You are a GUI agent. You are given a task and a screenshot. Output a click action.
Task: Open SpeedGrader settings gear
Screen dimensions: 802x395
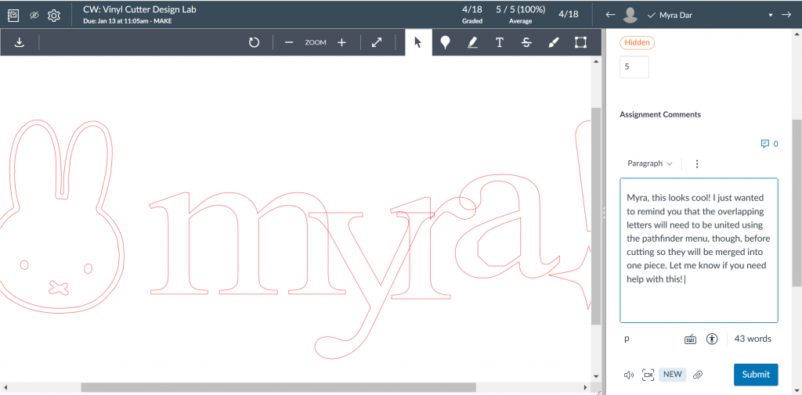[54, 16]
